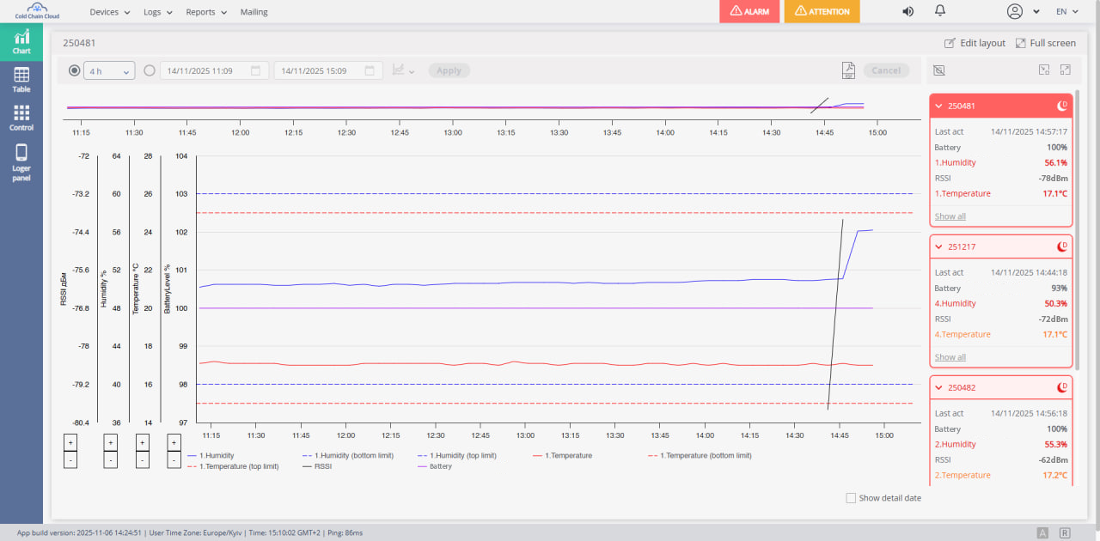Open the Control panel in sidebar
Screen dimensions: 1100x541
point(21,118)
